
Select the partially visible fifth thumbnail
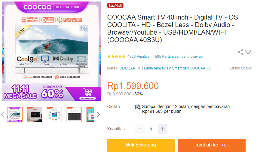pos(90,114)
